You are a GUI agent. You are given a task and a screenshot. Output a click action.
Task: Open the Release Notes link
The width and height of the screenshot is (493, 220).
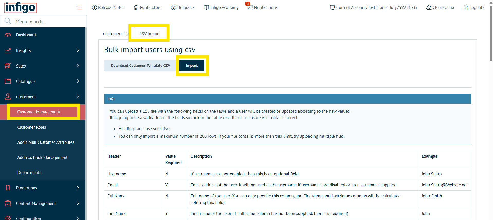point(108,7)
